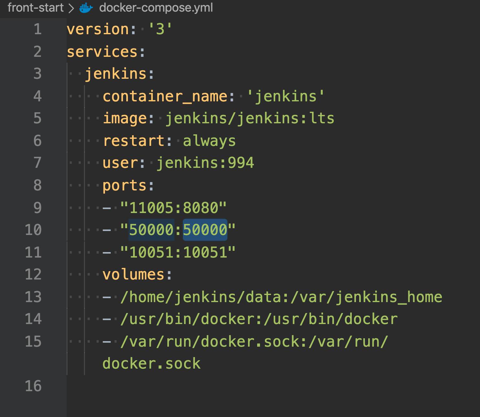Click the wrapped 'docker.sock' continuation text
Image resolution: width=480 pixels, height=417 pixels.
point(151,364)
